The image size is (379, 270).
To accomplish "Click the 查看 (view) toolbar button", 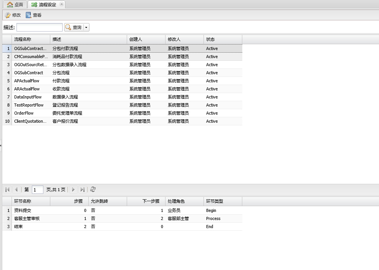I will click(33, 15).
